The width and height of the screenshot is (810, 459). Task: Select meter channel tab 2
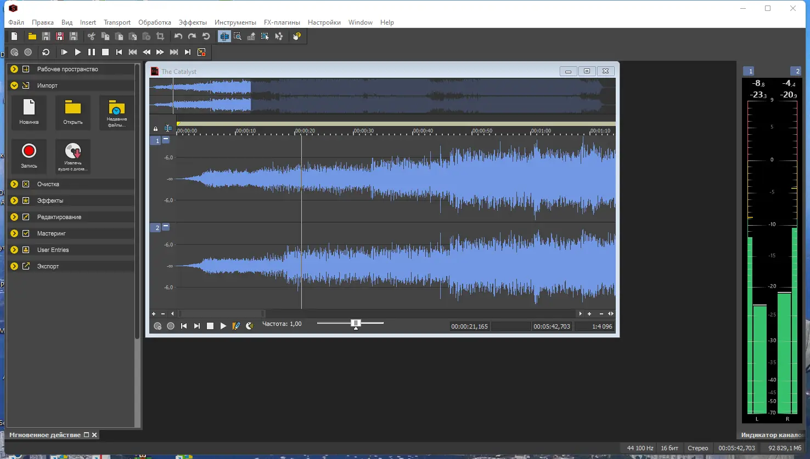(797, 71)
